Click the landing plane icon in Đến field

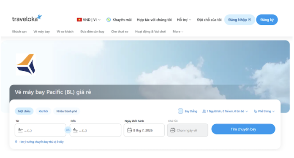pos(75,130)
